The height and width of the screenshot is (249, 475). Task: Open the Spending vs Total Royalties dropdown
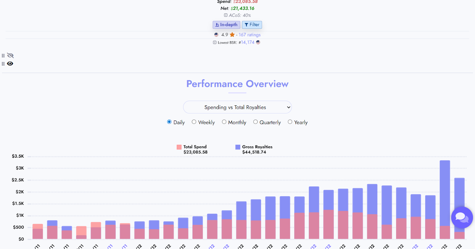coord(237,107)
